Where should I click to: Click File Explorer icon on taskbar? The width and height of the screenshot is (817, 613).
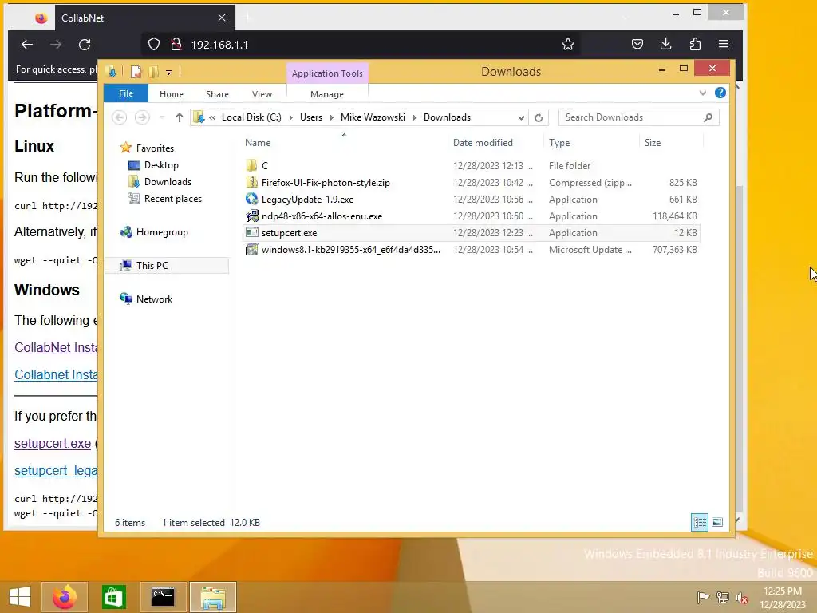[212, 597]
